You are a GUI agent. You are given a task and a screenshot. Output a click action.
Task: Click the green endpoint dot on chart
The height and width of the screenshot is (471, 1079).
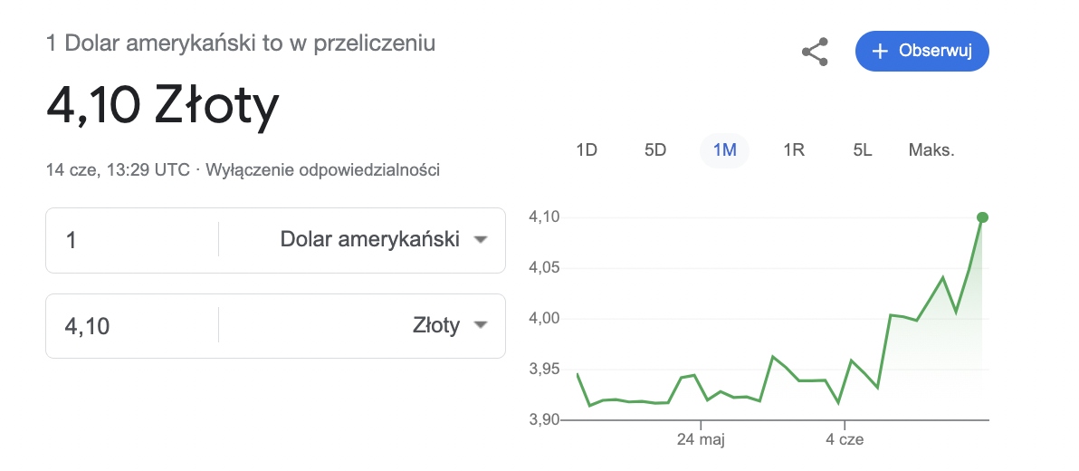(x=982, y=217)
